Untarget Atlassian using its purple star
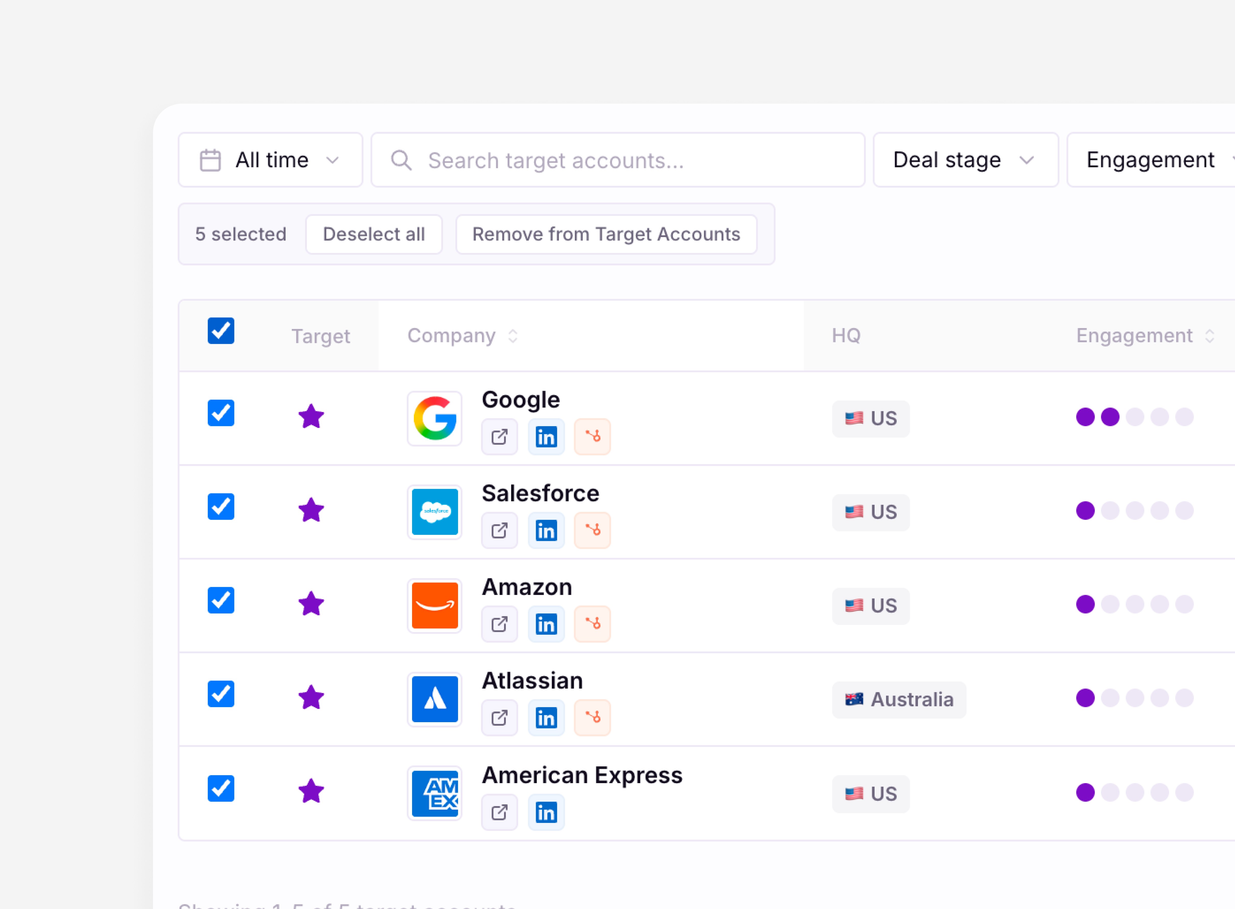This screenshot has width=1235, height=909. pos(311,697)
